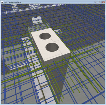Select the lower circular flue hole

(52, 47)
